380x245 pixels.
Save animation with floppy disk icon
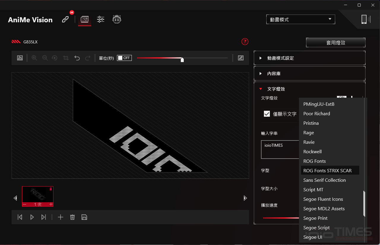tap(84, 217)
